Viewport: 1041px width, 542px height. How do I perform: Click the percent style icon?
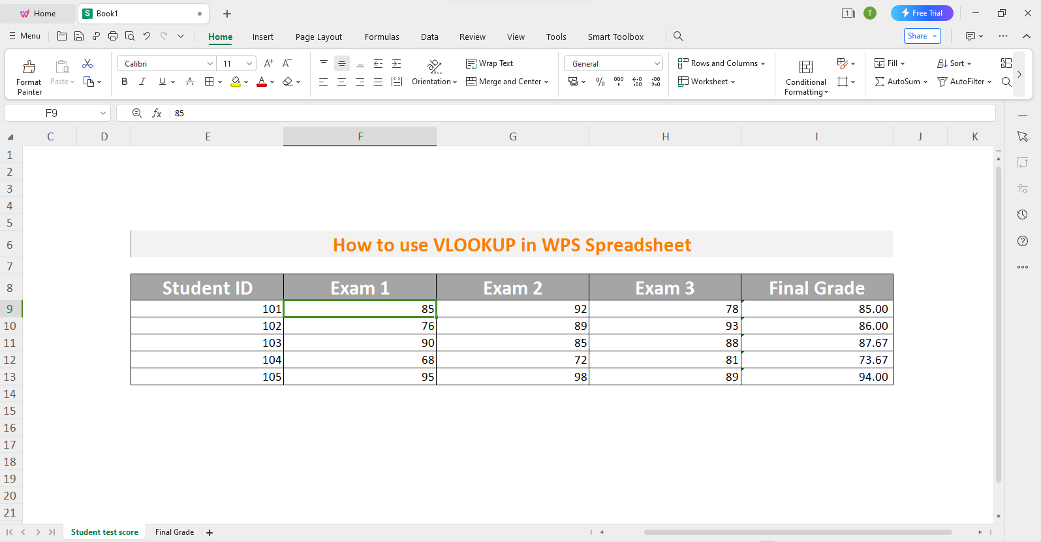point(600,82)
